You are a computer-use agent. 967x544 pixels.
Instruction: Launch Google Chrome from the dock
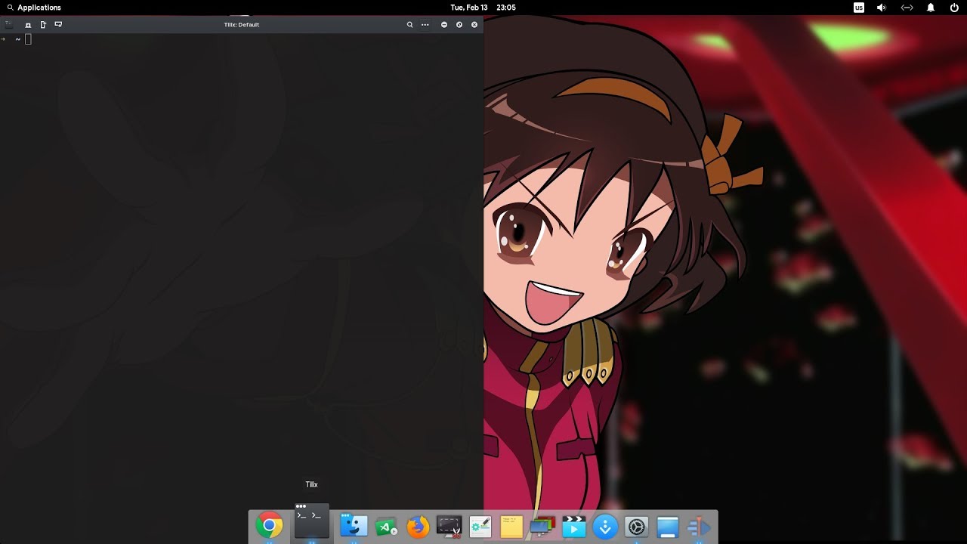tap(270, 527)
